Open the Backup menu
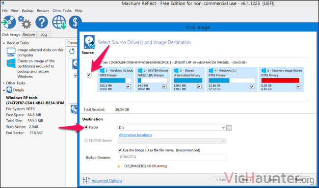Screen dimensions: 319x188 point(27,11)
